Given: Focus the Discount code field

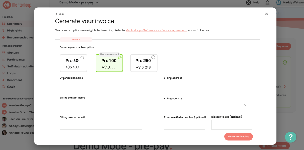Looking at the screenshot, I should (232, 125).
